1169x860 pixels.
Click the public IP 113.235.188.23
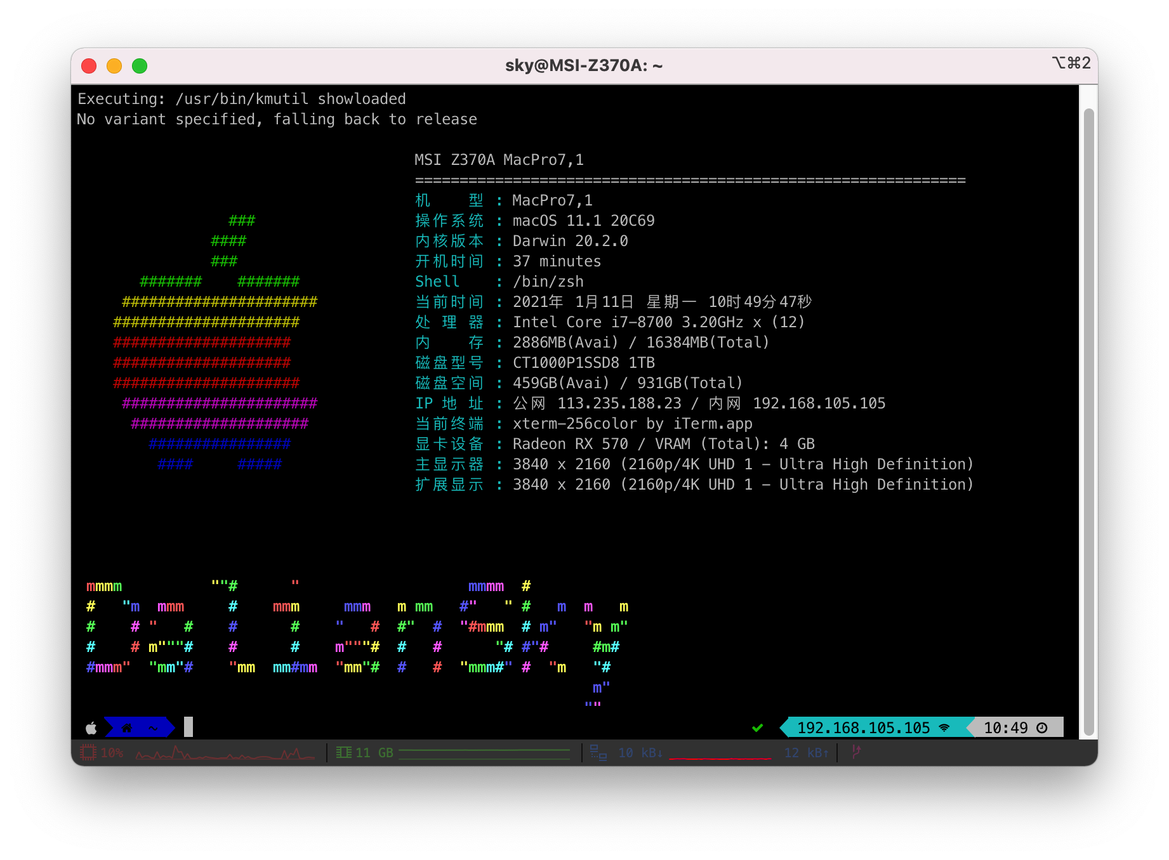[x=619, y=403]
